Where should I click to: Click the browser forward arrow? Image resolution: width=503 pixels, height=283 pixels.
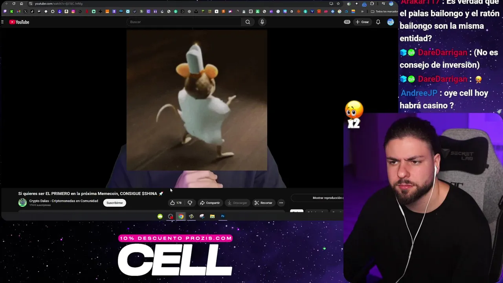coord(6,4)
